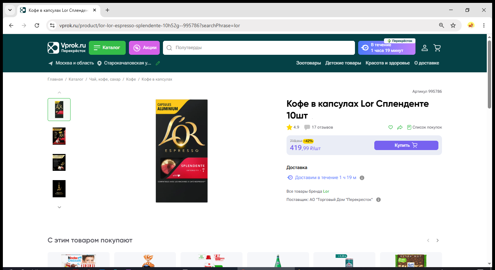Select the first L'OR product thumbnail
This screenshot has height=270, width=495.
point(59,110)
